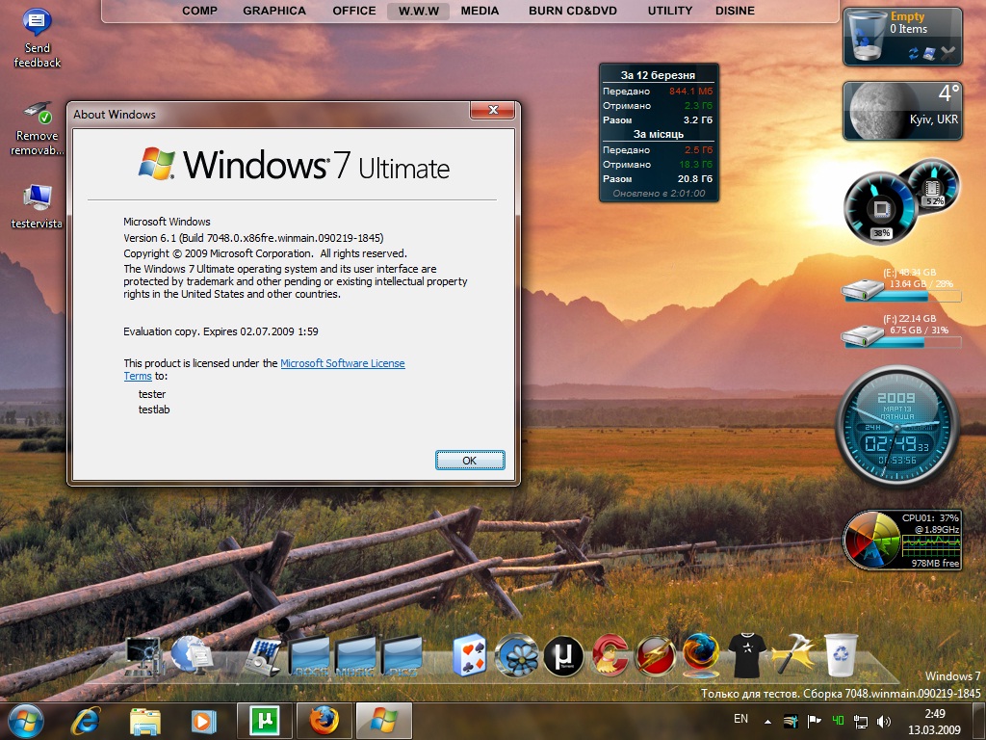Open the Recycle Bin in the dock

coord(842,654)
